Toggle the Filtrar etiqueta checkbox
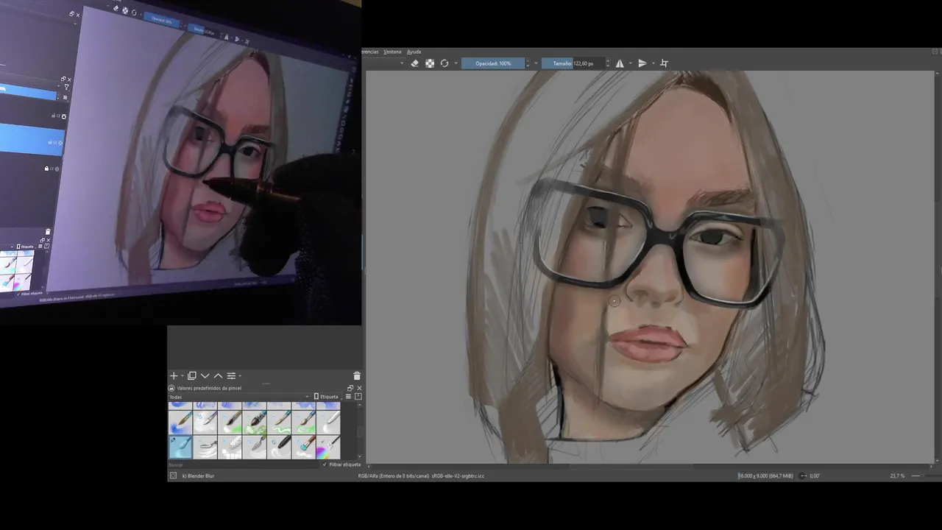 341,464
